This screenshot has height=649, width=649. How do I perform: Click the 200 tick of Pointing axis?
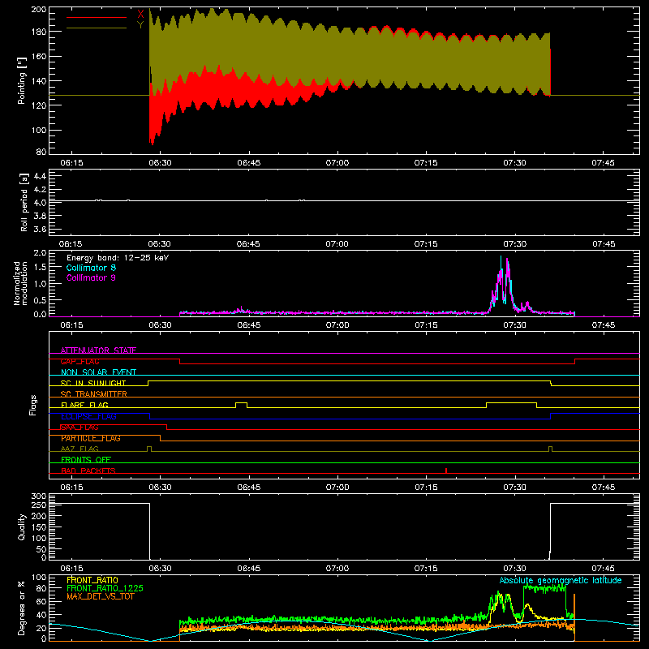[38, 9]
